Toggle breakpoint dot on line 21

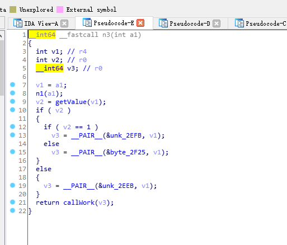point(12,202)
